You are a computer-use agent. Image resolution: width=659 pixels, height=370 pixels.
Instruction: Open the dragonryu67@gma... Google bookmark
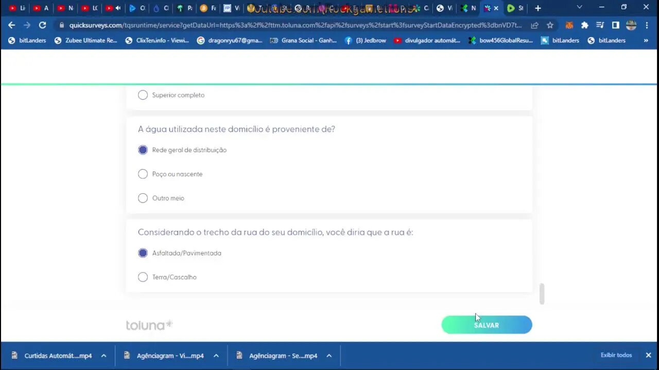(x=230, y=40)
